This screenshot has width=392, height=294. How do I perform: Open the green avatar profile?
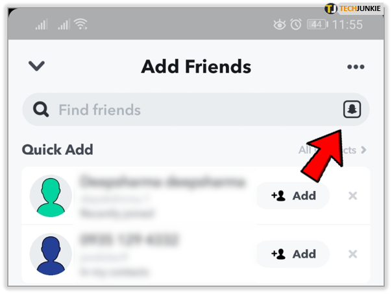pos(51,196)
